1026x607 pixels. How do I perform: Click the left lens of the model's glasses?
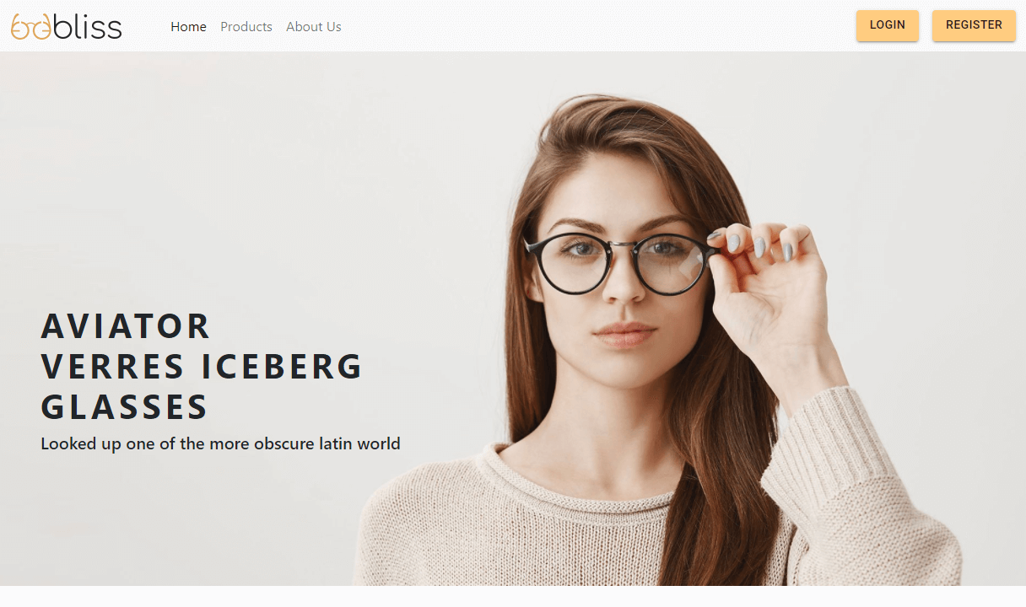coord(570,264)
